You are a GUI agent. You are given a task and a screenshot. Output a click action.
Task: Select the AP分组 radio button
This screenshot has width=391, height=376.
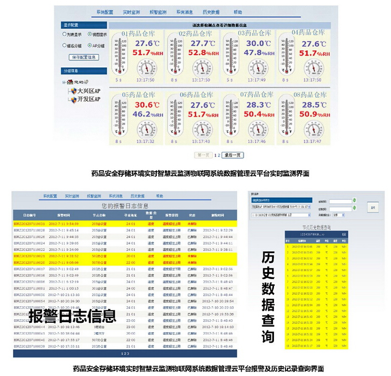89,45
